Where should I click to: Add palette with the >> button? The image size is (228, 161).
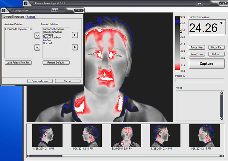[37, 36]
